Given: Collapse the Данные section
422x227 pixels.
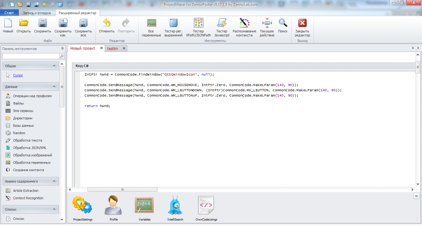Looking at the screenshot, I should pyautogui.click(x=54, y=86).
